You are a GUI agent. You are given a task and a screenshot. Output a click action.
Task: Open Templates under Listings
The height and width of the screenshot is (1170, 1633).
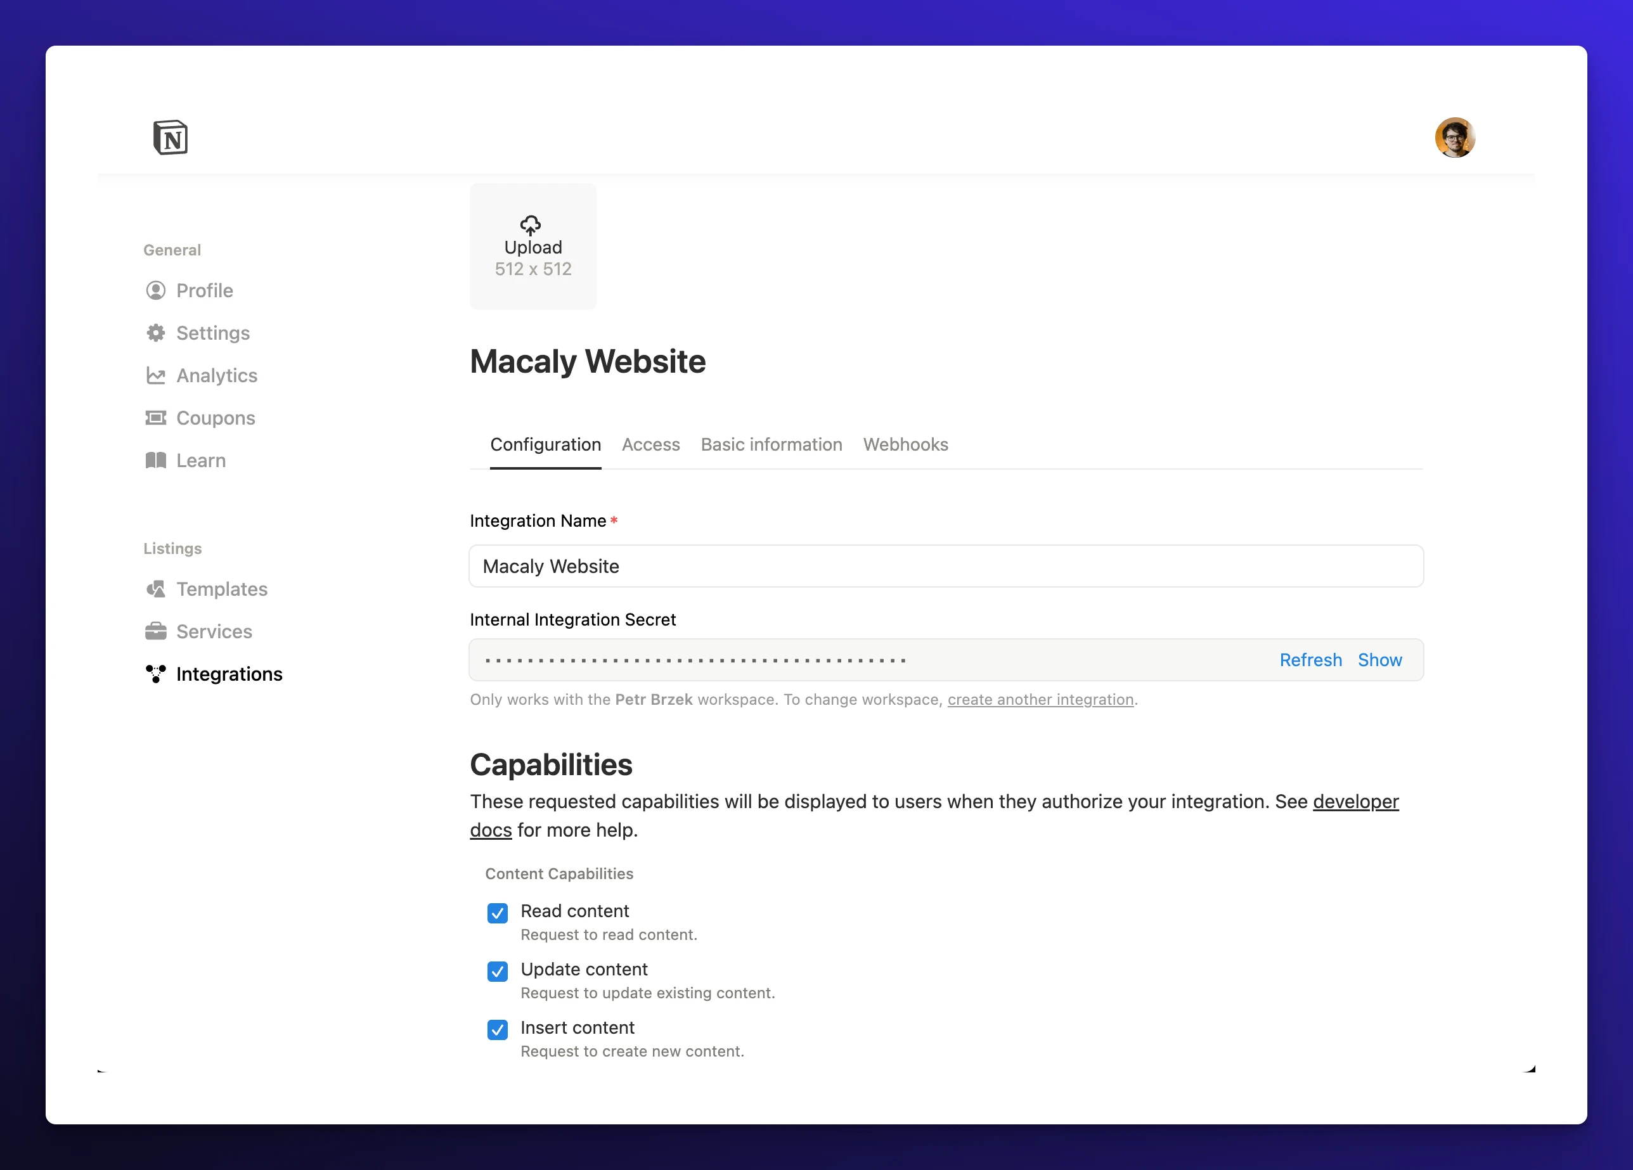point(221,588)
